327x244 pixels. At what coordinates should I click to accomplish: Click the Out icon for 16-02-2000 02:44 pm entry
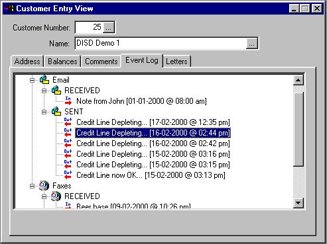pyautogui.click(x=68, y=132)
